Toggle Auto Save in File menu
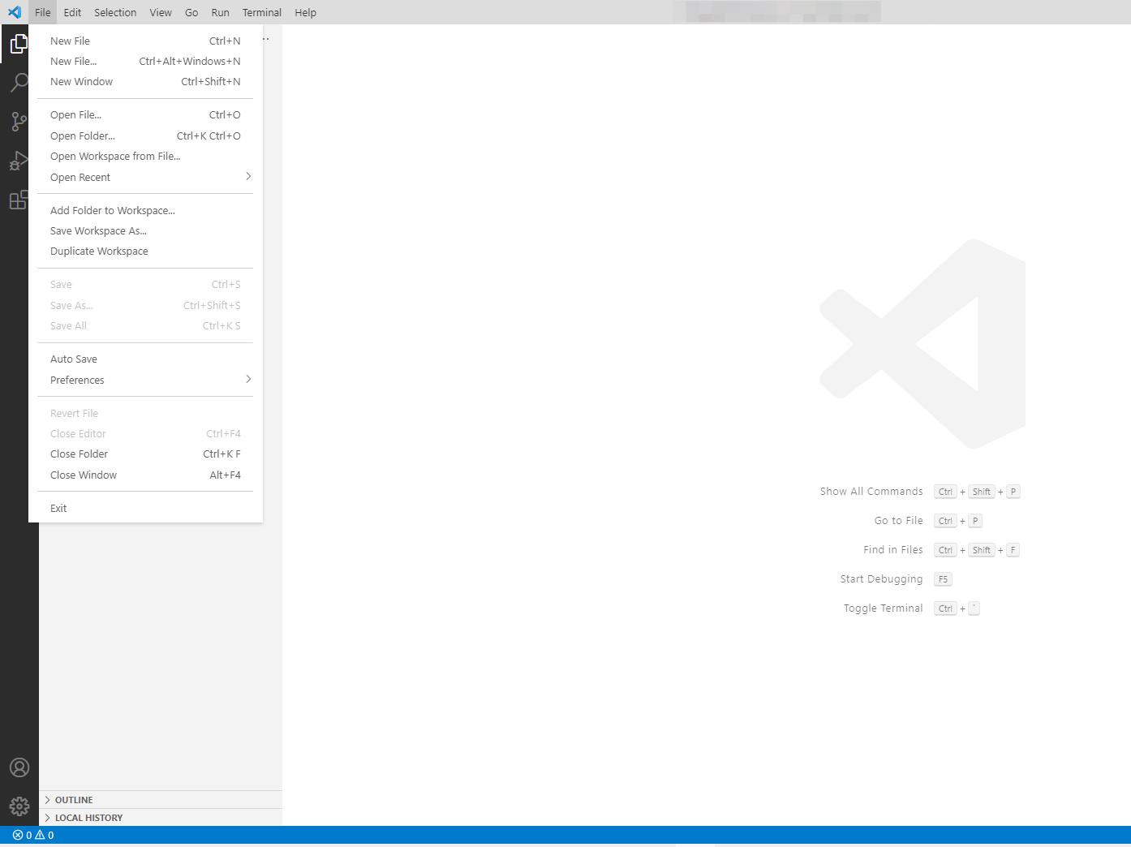Viewport: 1131px width, 847px height. point(146,359)
